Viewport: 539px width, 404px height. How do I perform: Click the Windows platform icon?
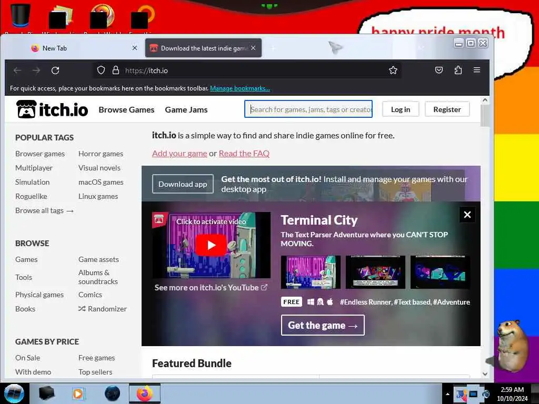pos(311,302)
